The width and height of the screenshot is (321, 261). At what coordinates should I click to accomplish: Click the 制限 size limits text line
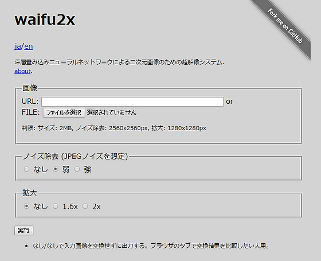(114, 128)
